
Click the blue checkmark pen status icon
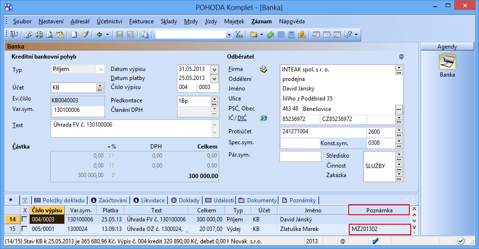pyautogui.click(x=375, y=241)
